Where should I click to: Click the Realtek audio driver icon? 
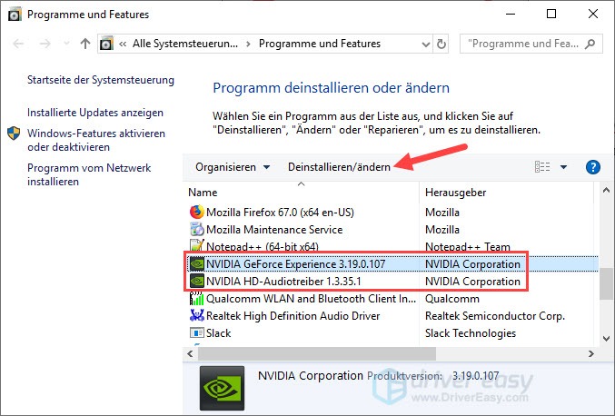(x=196, y=315)
